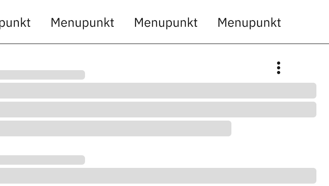Click the right end of the medium-length gray line

[227, 128]
